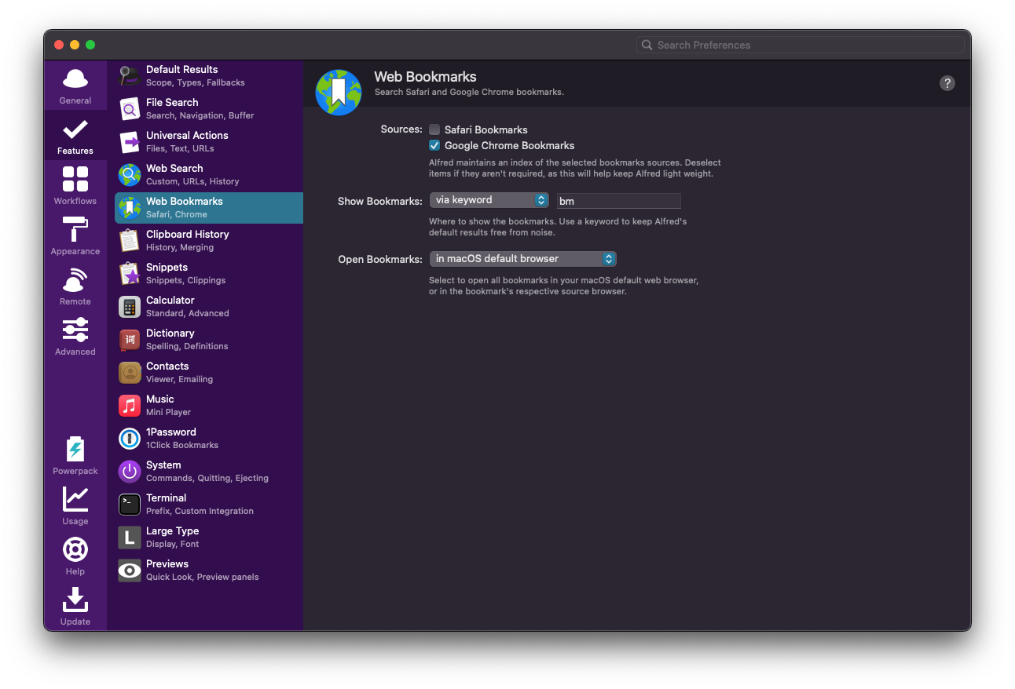Click the Music note icon
The width and height of the screenshot is (1015, 689).
click(x=130, y=406)
